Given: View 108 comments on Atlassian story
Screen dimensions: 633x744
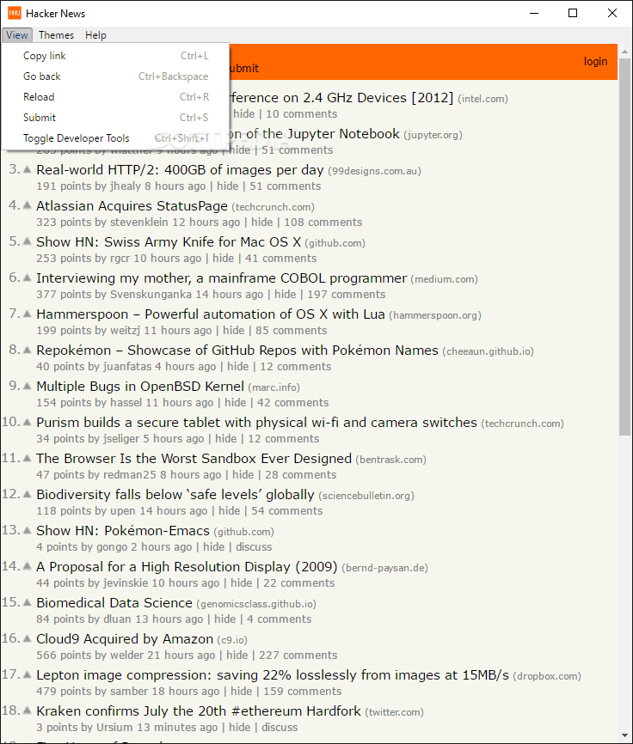Looking at the screenshot, I should [x=323, y=222].
